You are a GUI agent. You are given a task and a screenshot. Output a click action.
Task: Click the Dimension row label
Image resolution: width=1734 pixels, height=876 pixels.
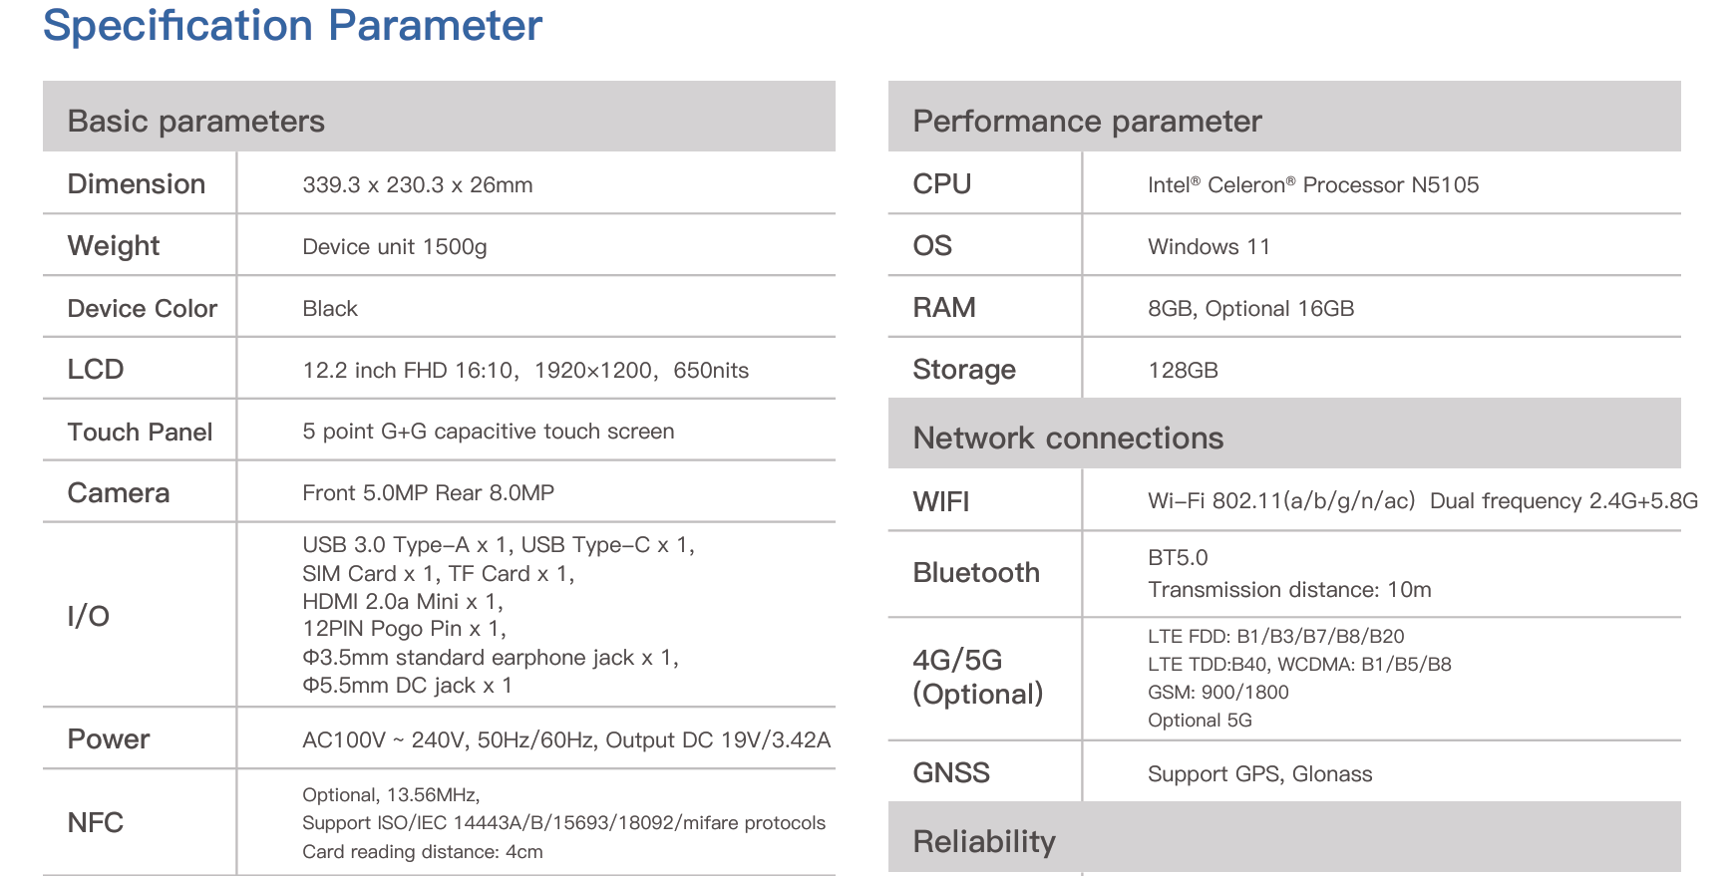(136, 184)
